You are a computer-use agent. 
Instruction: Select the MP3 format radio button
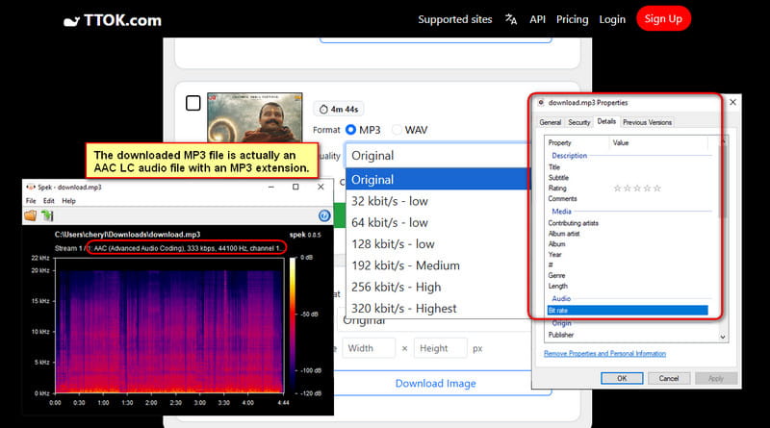(350, 130)
